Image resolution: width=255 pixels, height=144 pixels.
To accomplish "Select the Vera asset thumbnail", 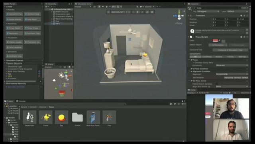I will click(x=109, y=117).
